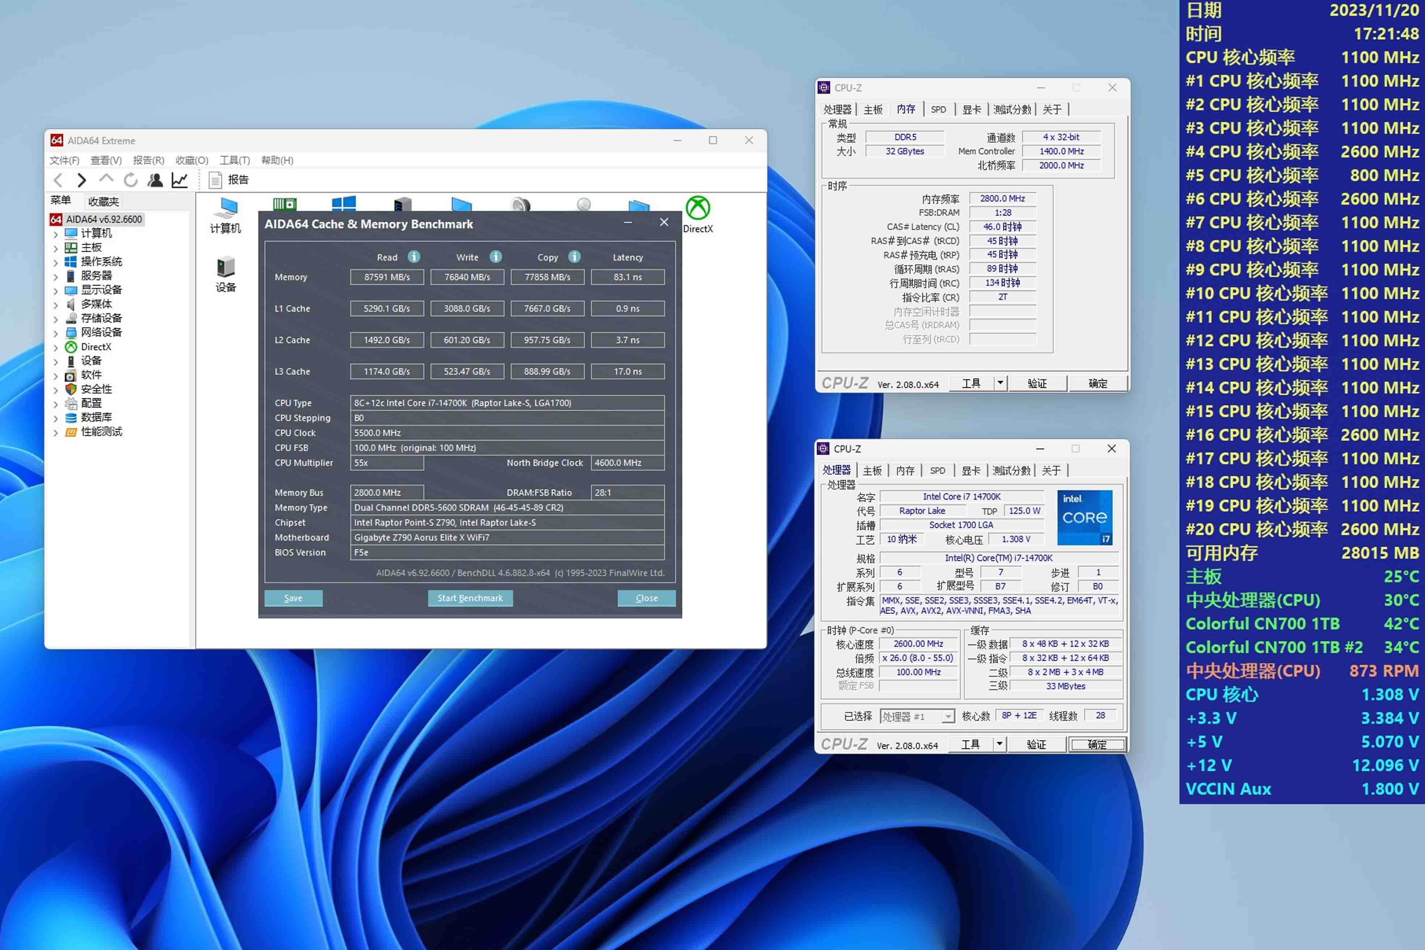Viewport: 1425px width, 950px height.
Task: Click the CPU Type field in benchmark
Action: click(507, 403)
